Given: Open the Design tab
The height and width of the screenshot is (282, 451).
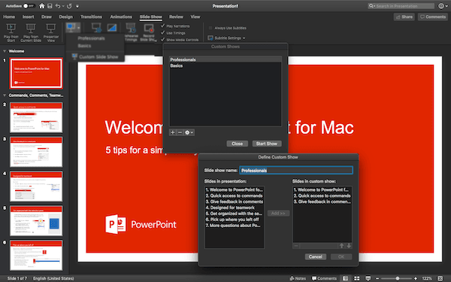Looking at the screenshot, I should tap(66, 17).
